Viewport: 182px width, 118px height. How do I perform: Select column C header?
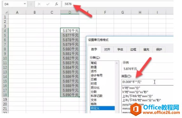click(52, 12)
